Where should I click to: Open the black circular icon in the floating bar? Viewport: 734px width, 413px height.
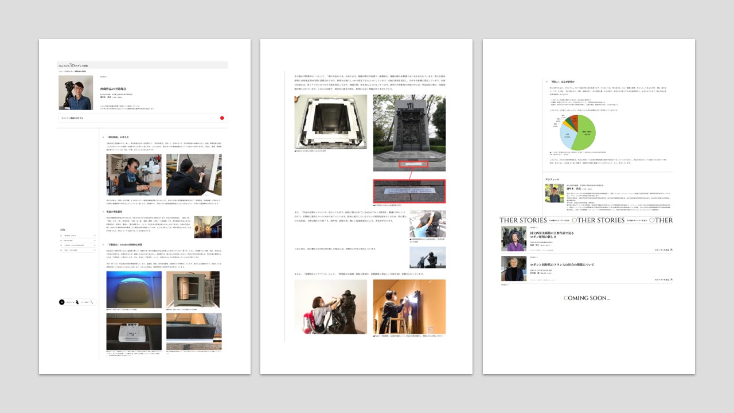pyautogui.click(x=62, y=302)
